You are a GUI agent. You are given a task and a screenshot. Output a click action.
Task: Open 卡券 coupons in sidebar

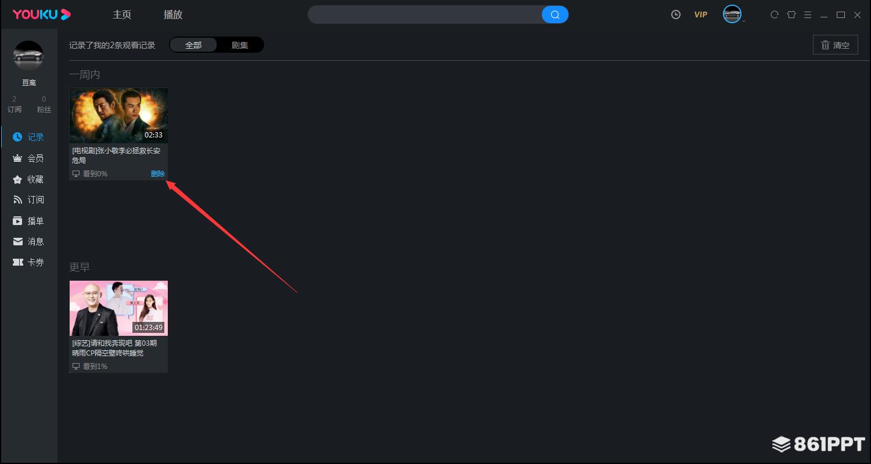28,262
